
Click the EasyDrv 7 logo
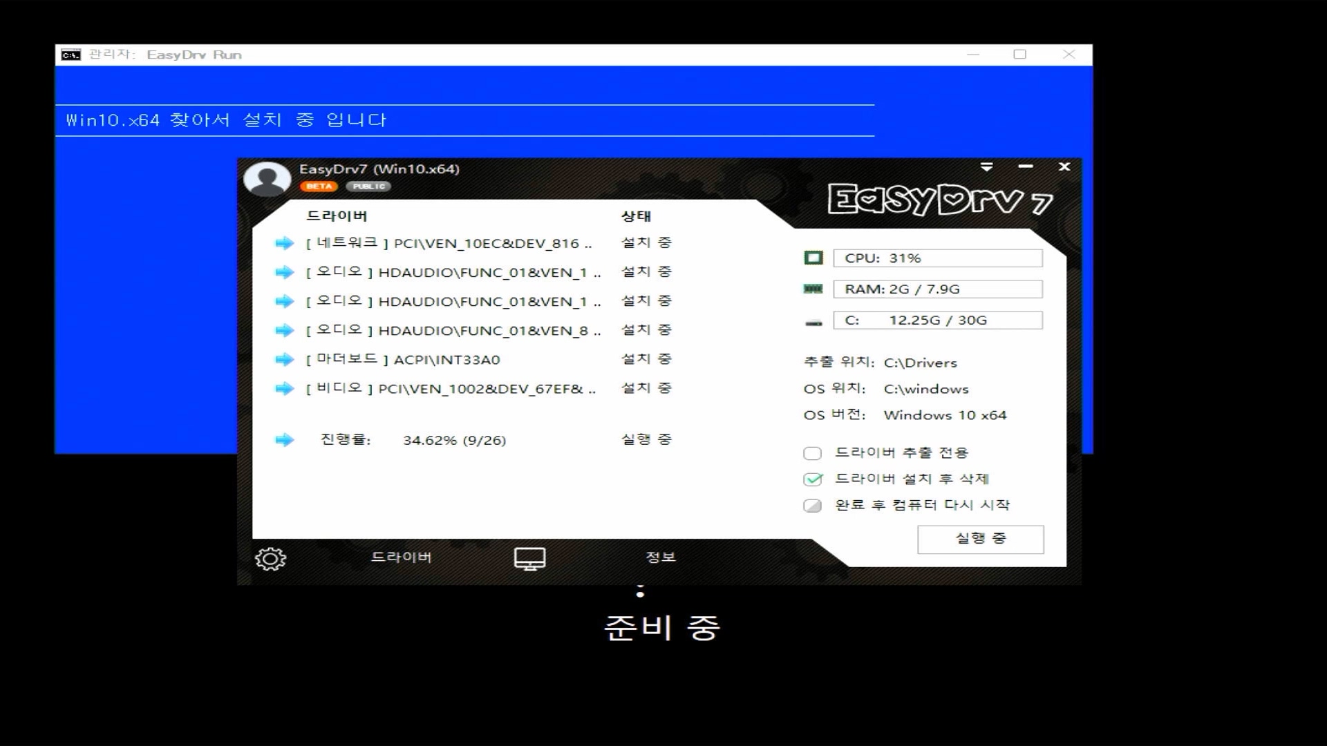tap(940, 200)
